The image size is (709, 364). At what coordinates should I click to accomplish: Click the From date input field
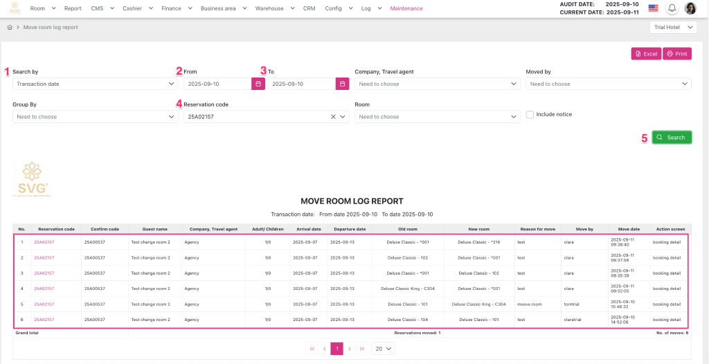point(217,84)
